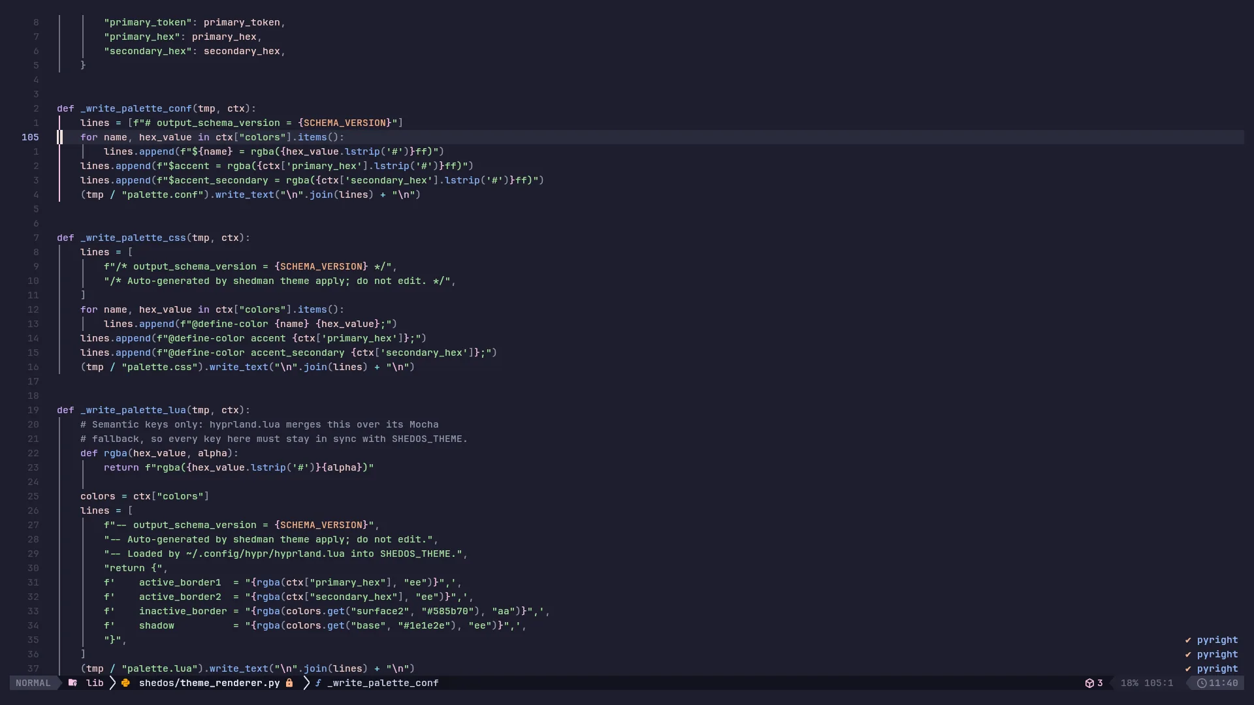The height and width of the screenshot is (705, 1254).
Task: Click the read-only lock icon after theme_renderer.py
Action: (289, 683)
